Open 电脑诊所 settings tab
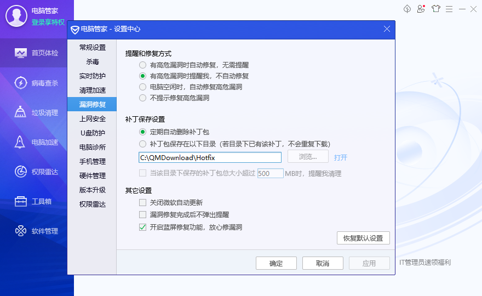This screenshot has height=296, width=482. pos(92,147)
